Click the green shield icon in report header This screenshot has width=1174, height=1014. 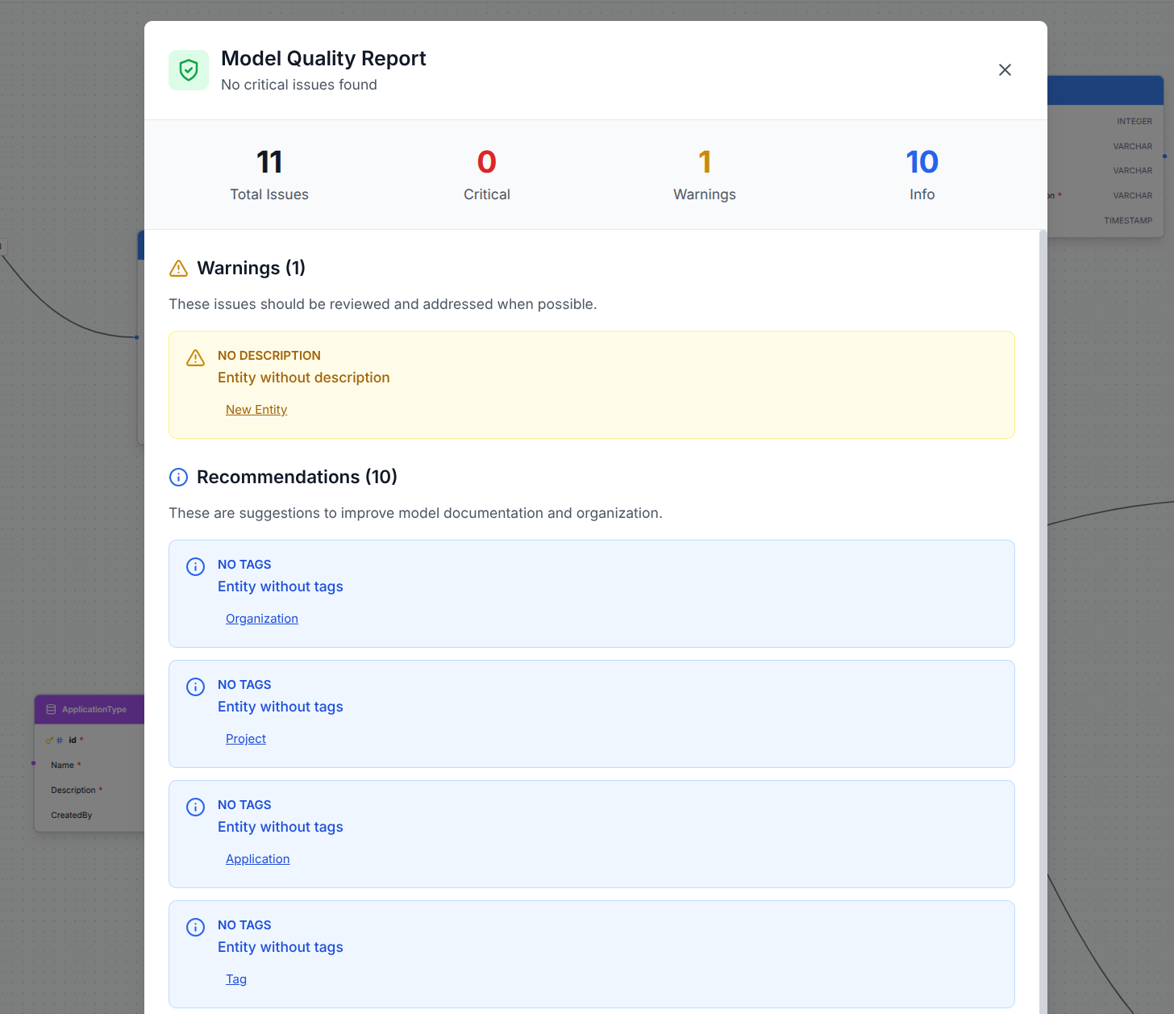[189, 70]
